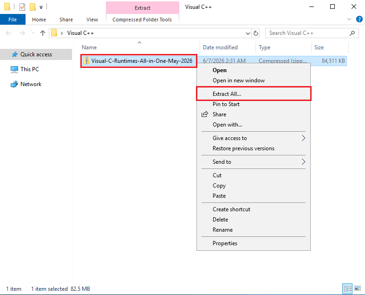Choose Paste from the context menu
365x295 pixels.
pyautogui.click(x=254, y=196)
